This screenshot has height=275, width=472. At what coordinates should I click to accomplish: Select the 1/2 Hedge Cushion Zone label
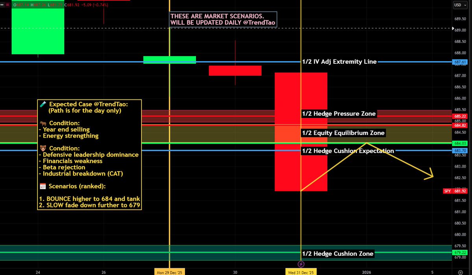337,254
